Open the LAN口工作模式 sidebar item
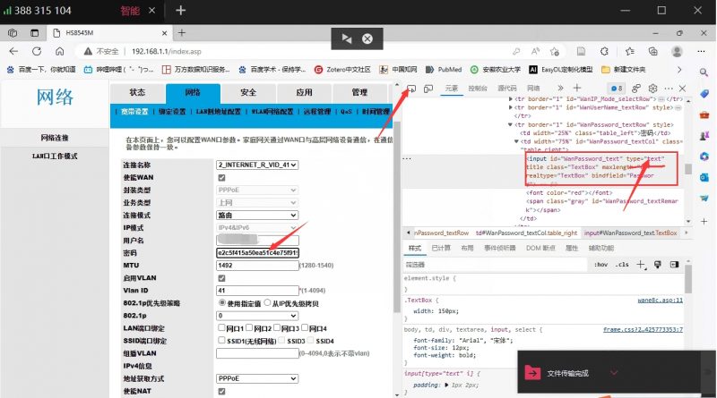 click(55, 157)
